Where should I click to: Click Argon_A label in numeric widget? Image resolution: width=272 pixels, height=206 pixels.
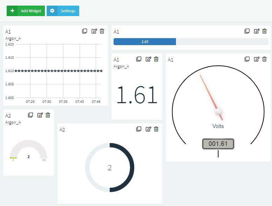(121, 66)
